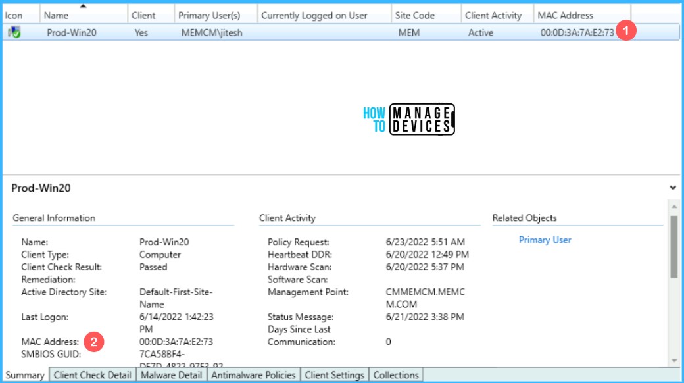
Task: Collapse the Prod-Win20 details pane chevron
Action: click(673, 188)
